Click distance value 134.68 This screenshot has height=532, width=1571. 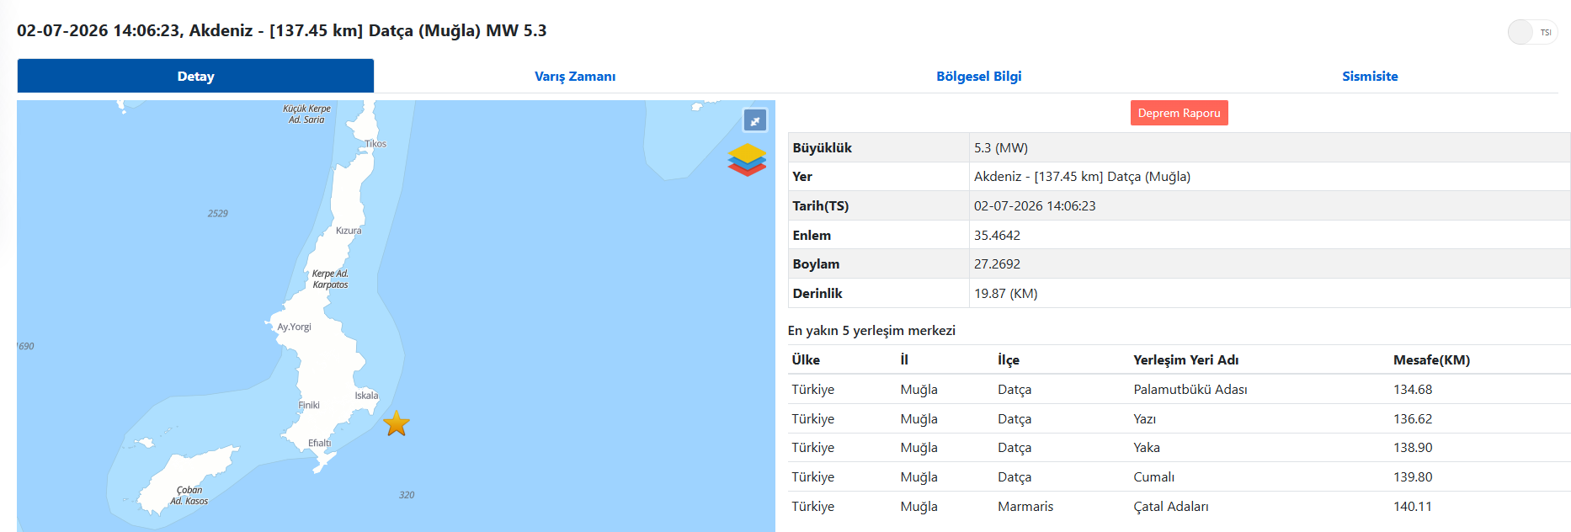(x=1413, y=390)
